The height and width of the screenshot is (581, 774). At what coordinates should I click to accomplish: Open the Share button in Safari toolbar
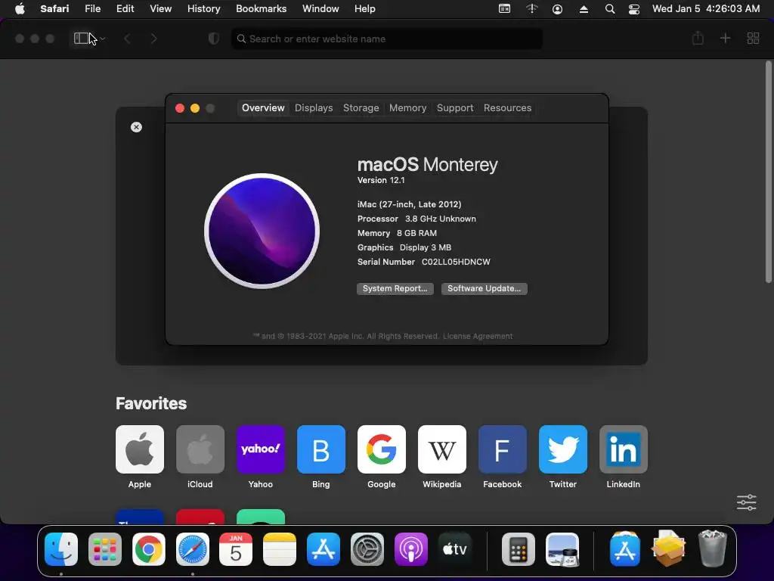698,38
